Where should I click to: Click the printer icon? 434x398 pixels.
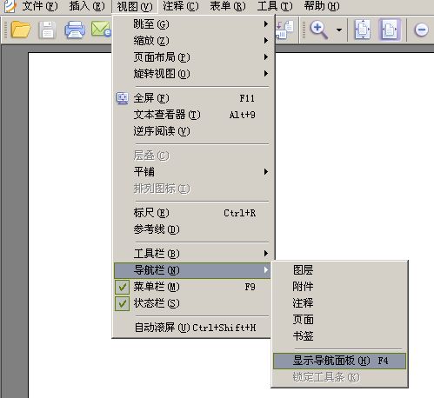[75, 30]
